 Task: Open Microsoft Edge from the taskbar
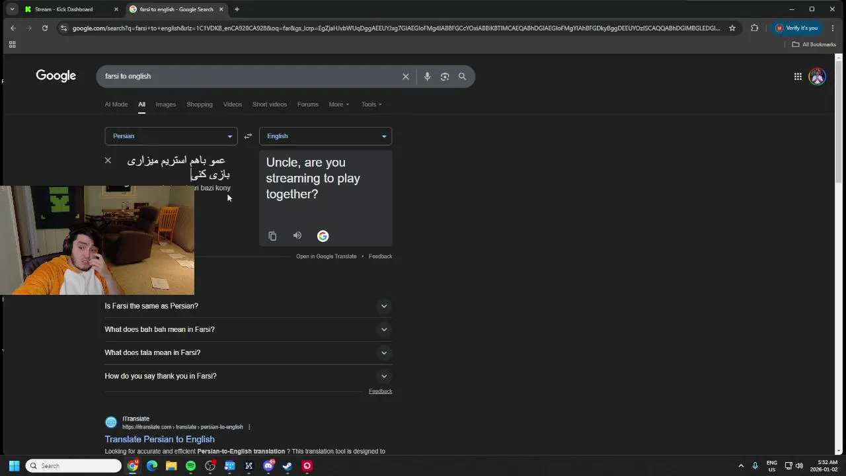tap(152, 466)
